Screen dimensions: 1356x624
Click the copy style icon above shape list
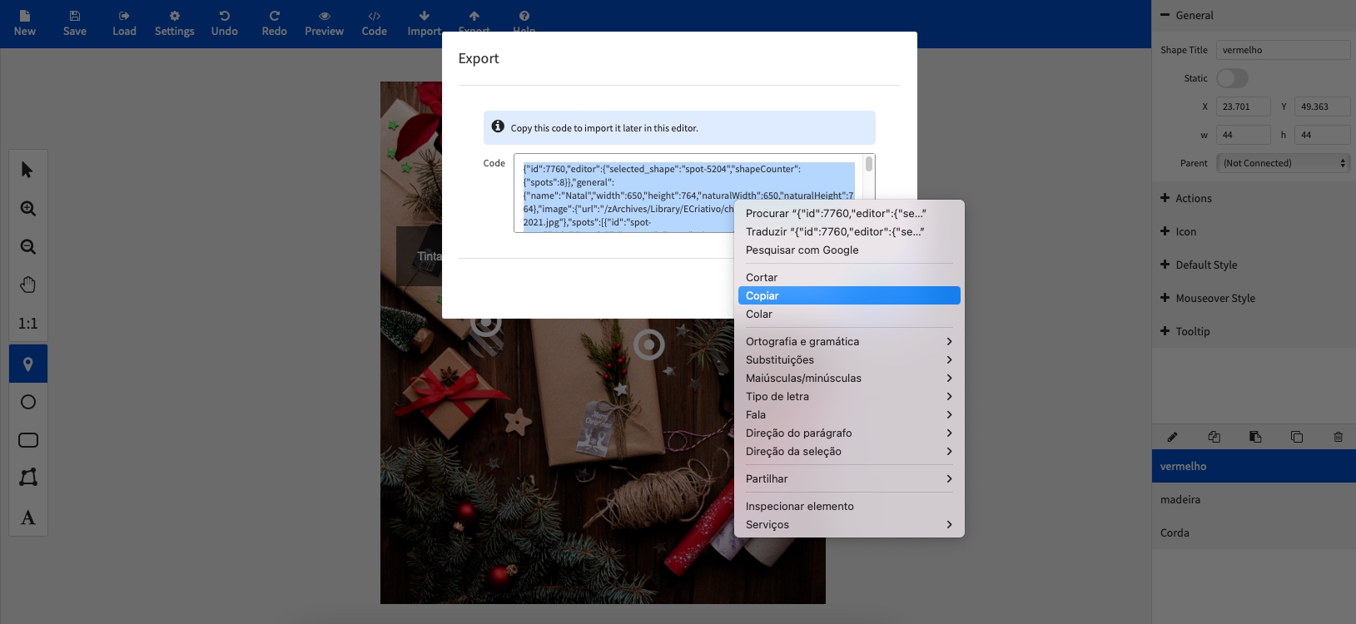(x=1214, y=437)
